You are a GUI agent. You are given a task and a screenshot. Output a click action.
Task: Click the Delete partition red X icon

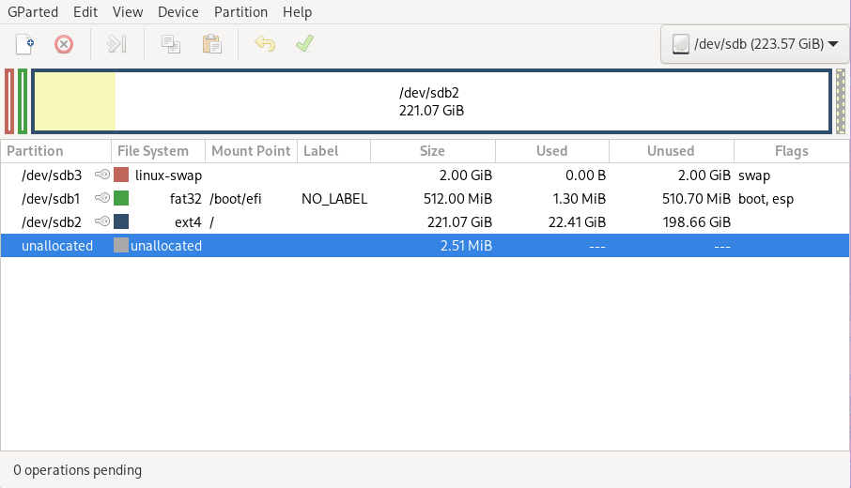pyautogui.click(x=64, y=44)
